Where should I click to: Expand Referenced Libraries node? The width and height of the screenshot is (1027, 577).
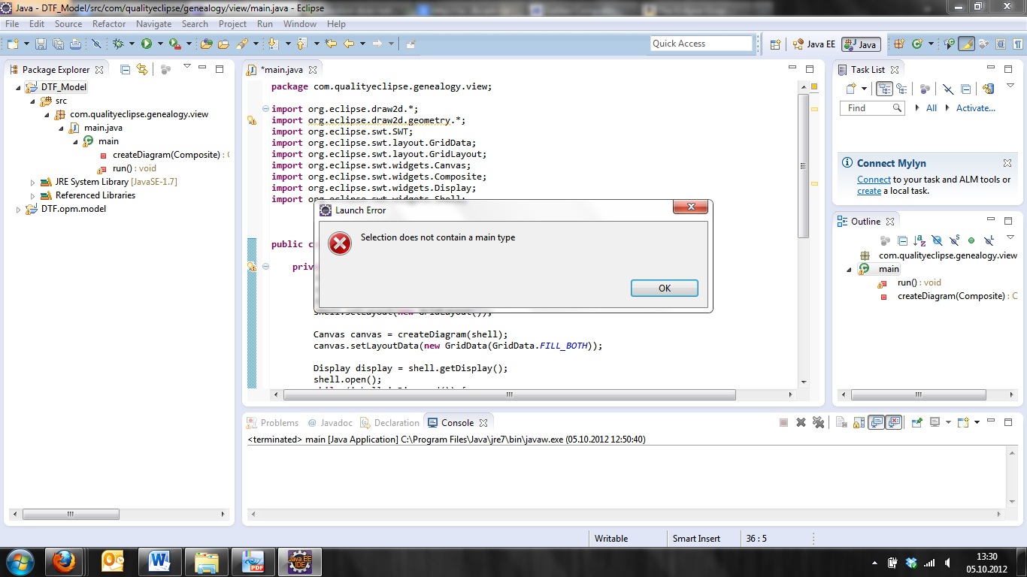[32, 195]
